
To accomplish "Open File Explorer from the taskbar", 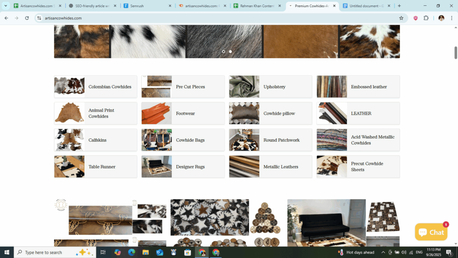I will point(145,253).
